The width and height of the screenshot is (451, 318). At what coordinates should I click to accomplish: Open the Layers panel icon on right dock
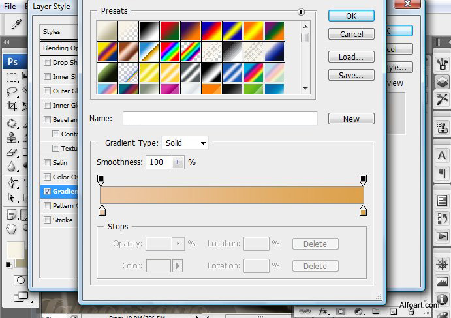(x=443, y=81)
